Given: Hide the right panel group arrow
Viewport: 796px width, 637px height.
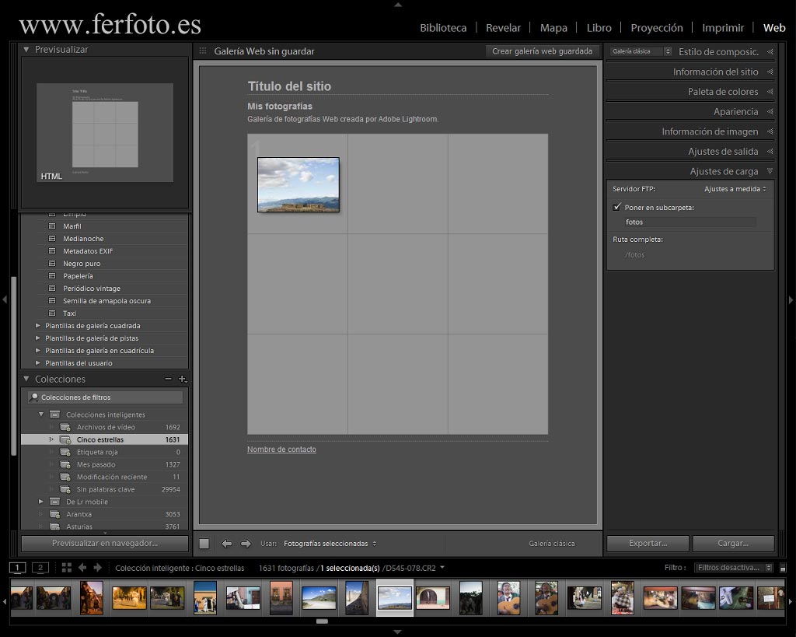Looking at the screenshot, I should (x=791, y=299).
